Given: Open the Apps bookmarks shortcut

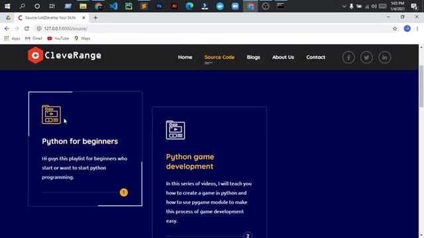Looking at the screenshot, I should pyautogui.click(x=12, y=38).
